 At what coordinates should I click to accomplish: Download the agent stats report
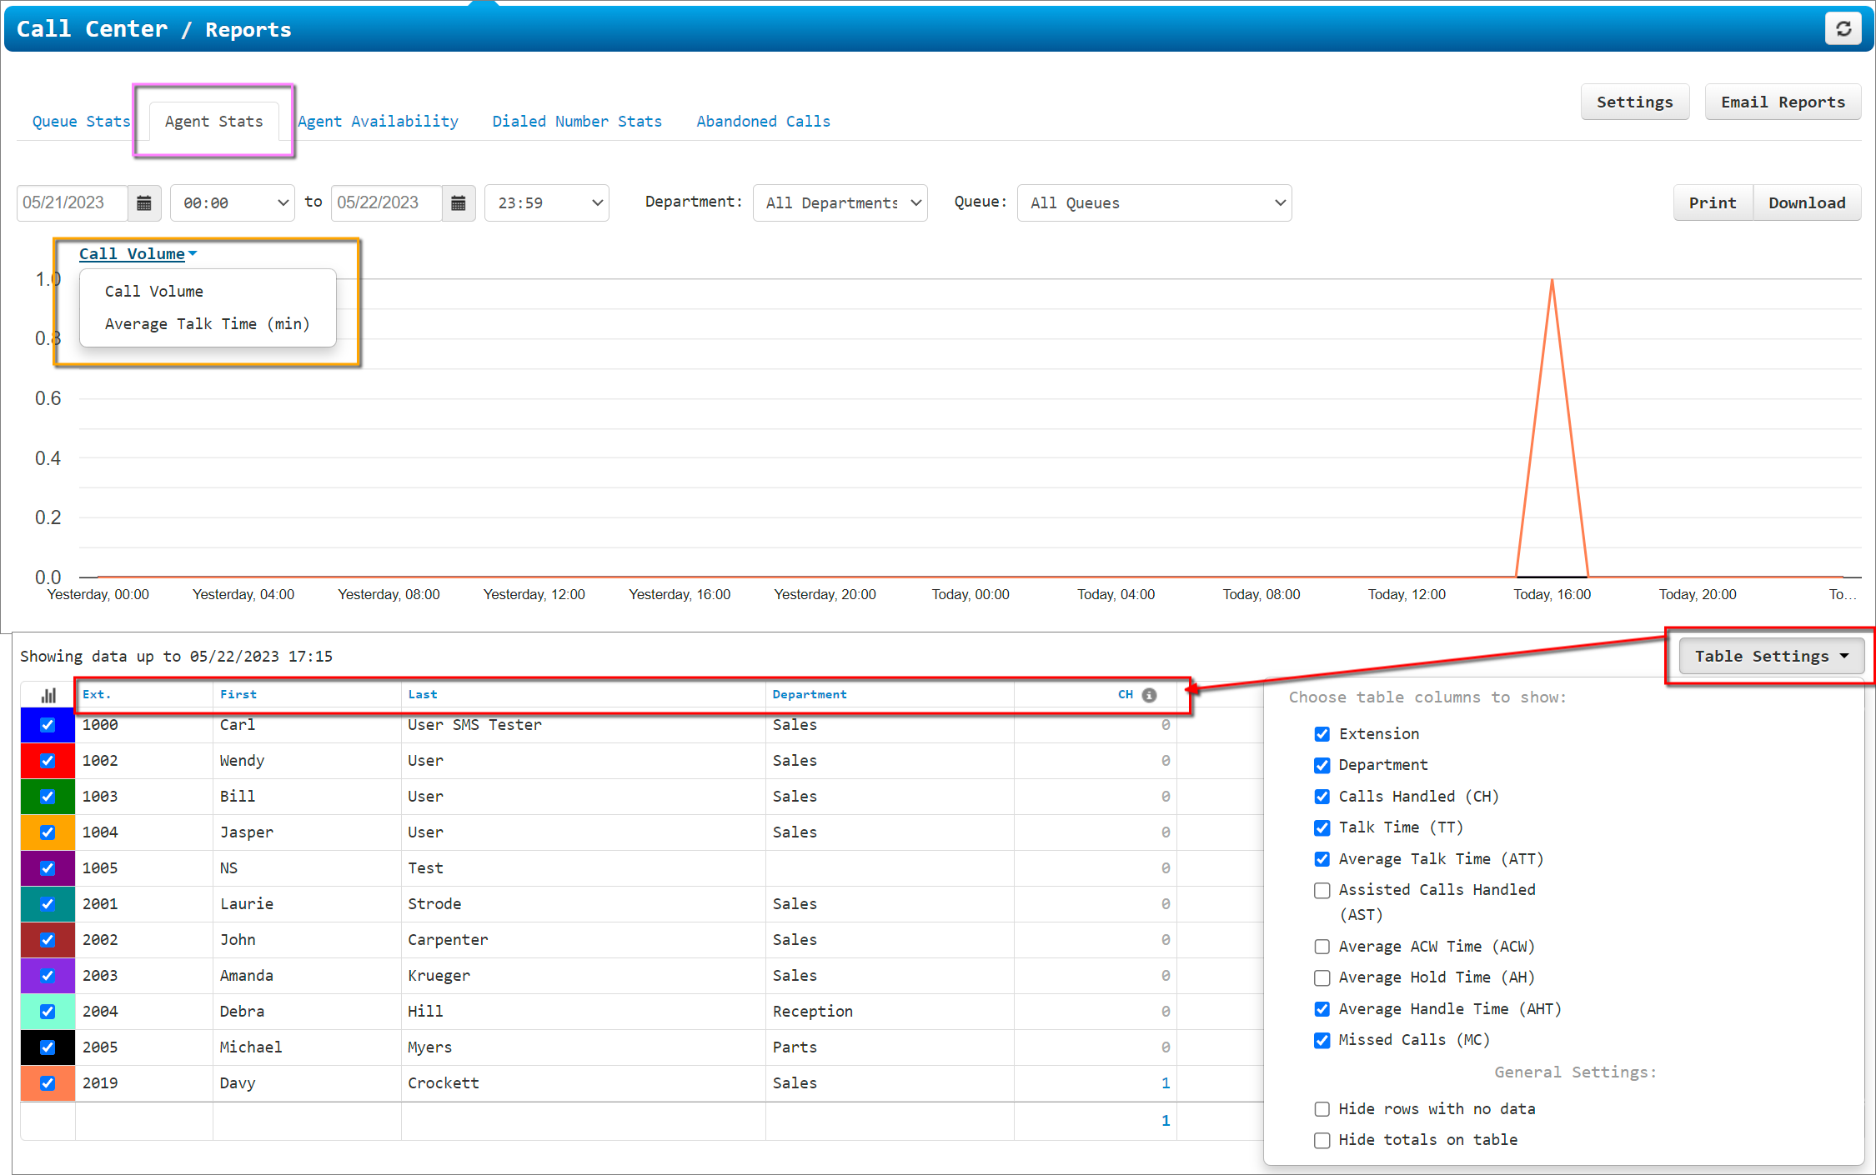[1807, 203]
